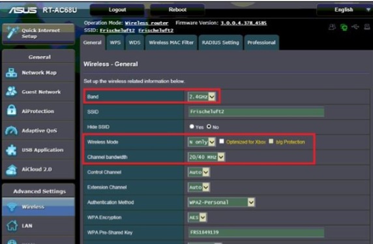Click the WPA Pre-Shared Key field
The width and height of the screenshot is (373, 244).
(256, 232)
